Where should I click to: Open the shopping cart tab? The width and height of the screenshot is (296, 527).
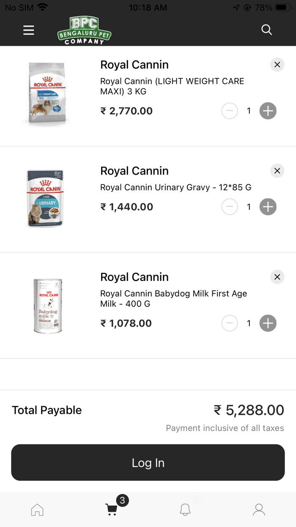pos(111,510)
